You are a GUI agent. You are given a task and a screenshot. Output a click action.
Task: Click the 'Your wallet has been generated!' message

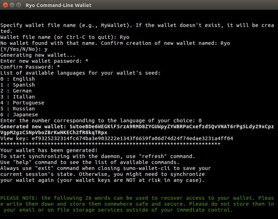coord(49,150)
